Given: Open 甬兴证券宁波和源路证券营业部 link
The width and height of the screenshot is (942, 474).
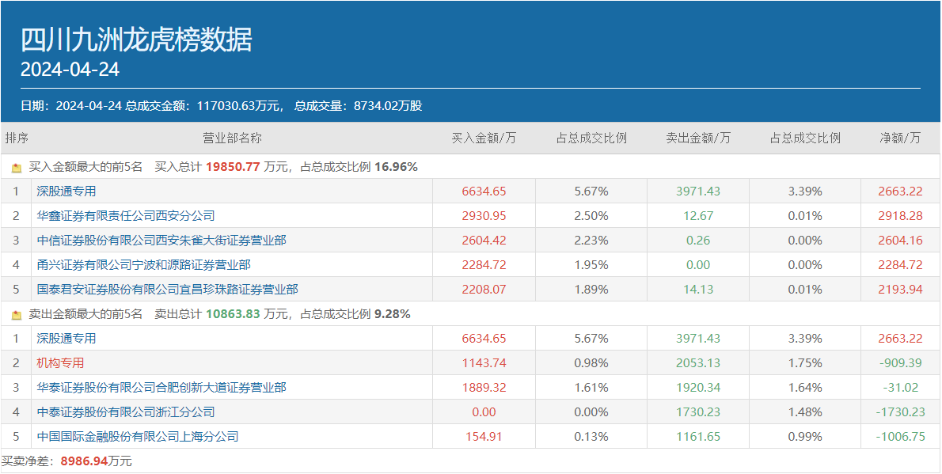Looking at the screenshot, I should tap(143, 265).
